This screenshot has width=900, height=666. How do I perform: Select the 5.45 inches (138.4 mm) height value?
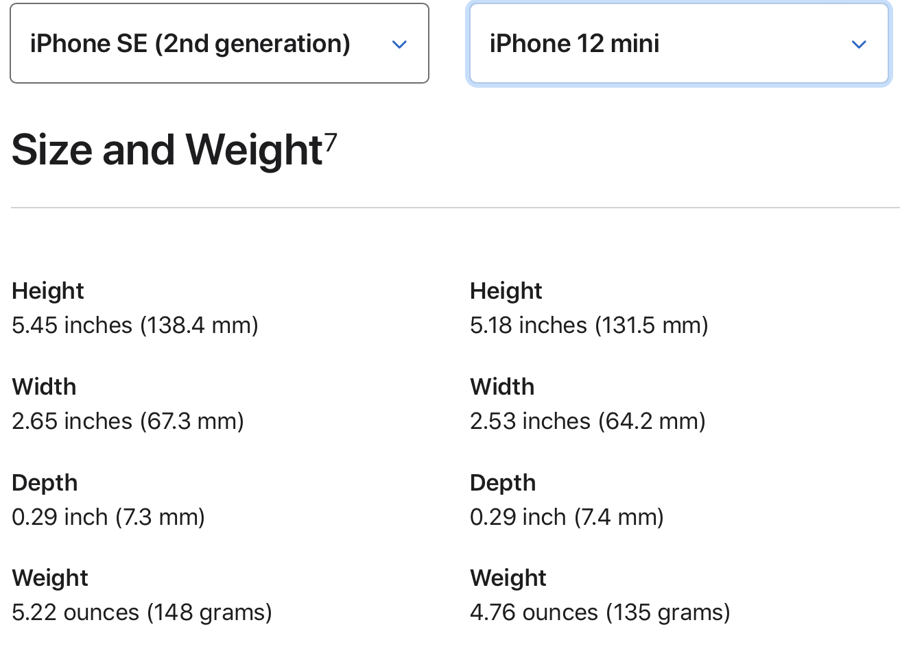tap(135, 325)
